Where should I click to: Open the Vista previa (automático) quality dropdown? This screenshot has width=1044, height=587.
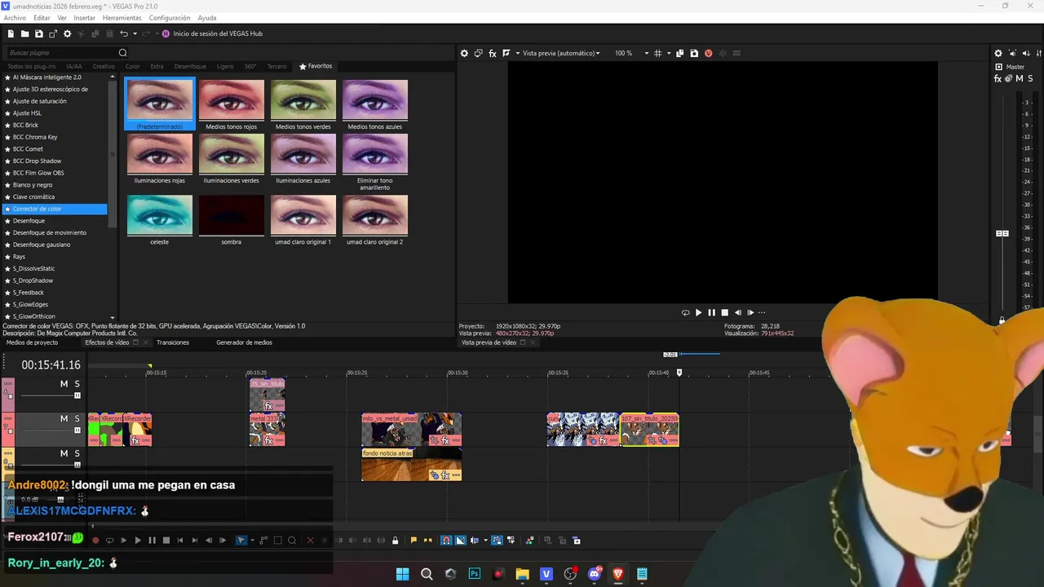pos(561,53)
